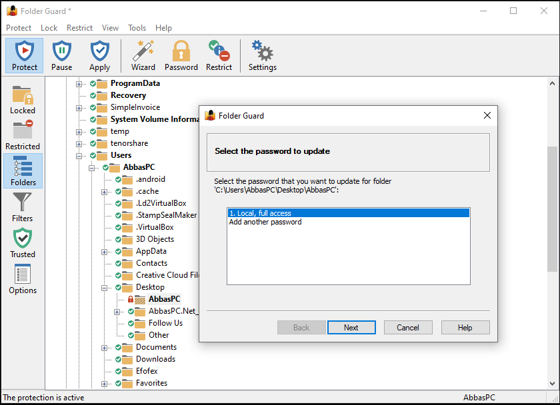Click green check icon beside Follow Us
The height and width of the screenshot is (405, 560).
coord(131,323)
